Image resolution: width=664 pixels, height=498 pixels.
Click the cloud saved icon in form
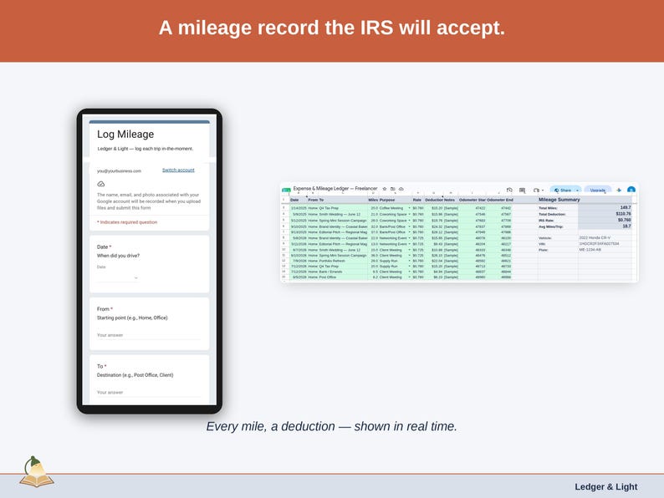point(101,184)
